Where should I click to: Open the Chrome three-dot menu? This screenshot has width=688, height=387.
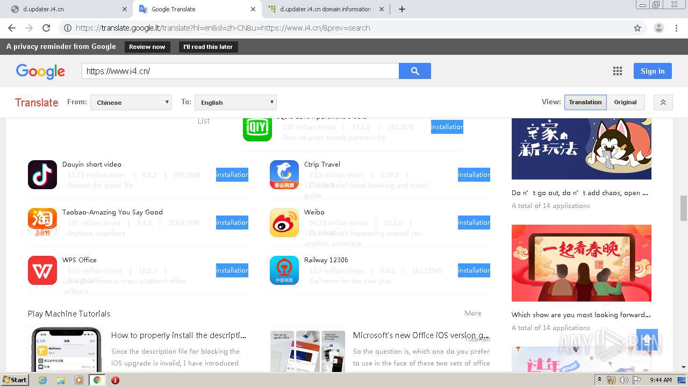coord(676,28)
